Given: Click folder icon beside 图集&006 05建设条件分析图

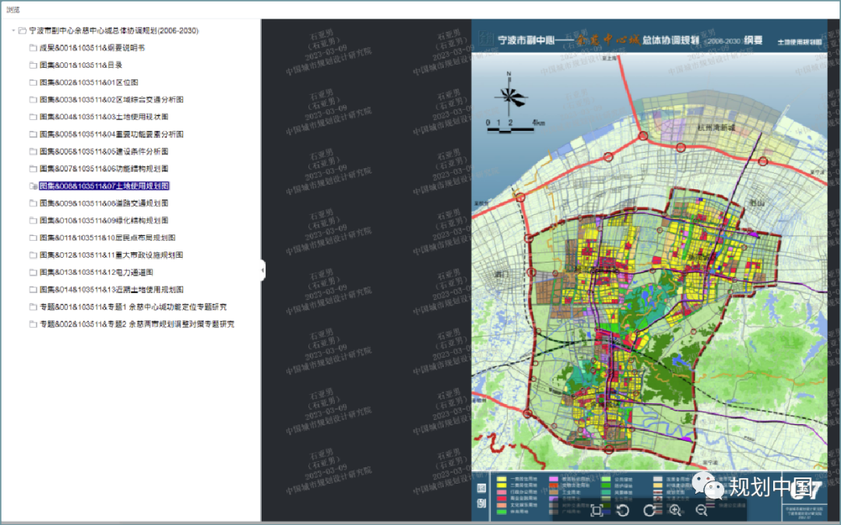Looking at the screenshot, I should click(x=33, y=152).
